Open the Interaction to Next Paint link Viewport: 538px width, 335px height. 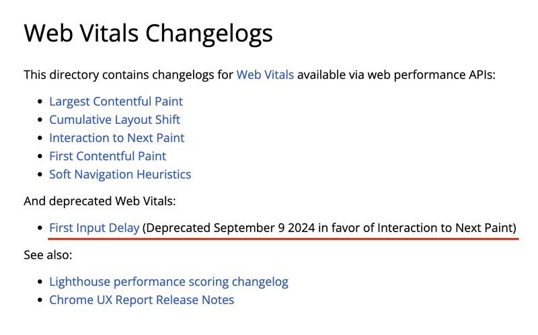pyautogui.click(x=116, y=138)
